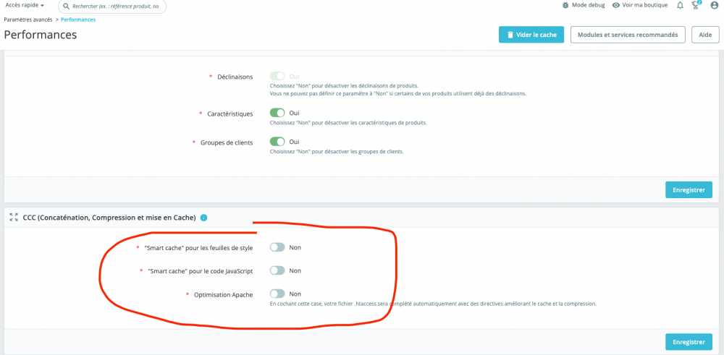This screenshot has width=724, height=355.
Task: Click the Vider le cache button
Action: point(531,35)
